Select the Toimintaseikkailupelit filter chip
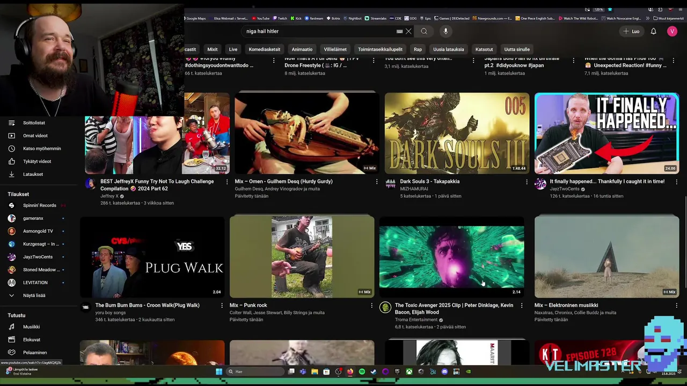Screen dimensions: 687x386 (x=380, y=49)
